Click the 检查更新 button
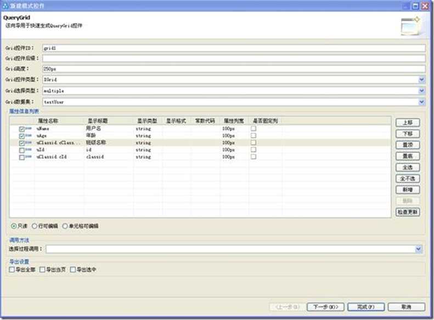This screenshot has height=320, width=434. tap(408, 212)
